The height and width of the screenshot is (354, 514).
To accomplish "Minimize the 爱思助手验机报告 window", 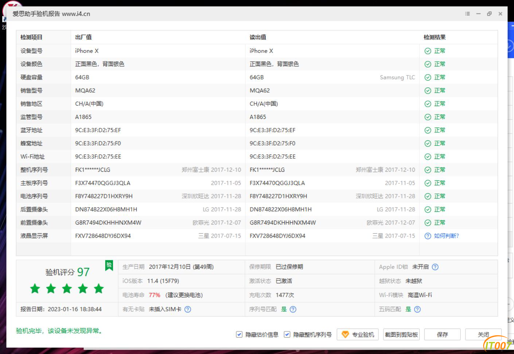I will (478, 14).
